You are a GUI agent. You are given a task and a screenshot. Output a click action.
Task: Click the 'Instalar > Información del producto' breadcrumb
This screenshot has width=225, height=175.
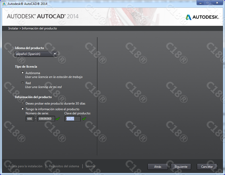(x=33, y=28)
